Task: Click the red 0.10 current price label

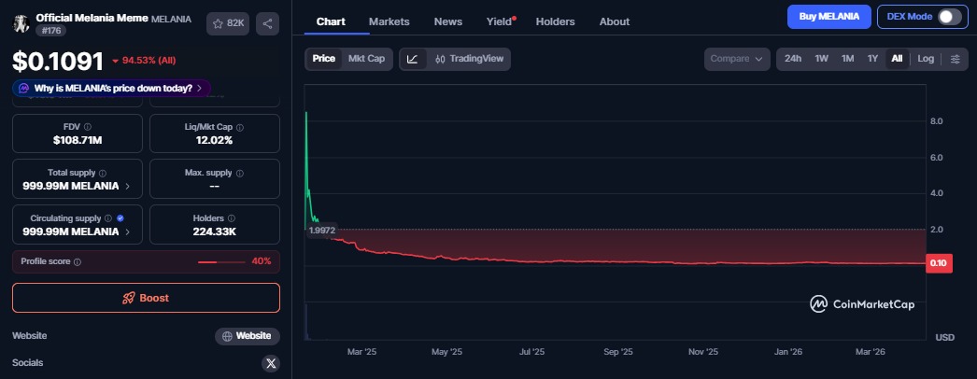Action: click(939, 263)
